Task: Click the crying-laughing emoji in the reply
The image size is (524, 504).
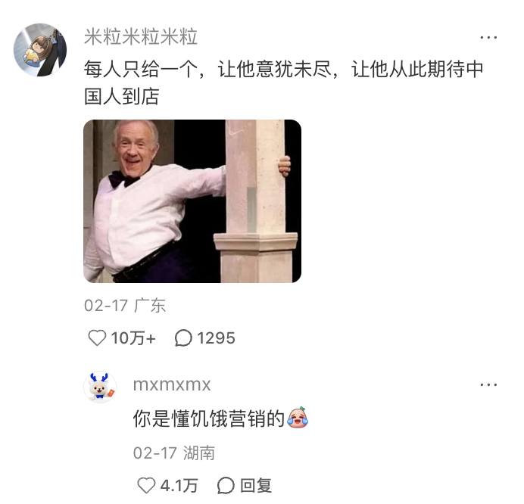Action: [x=298, y=417]
